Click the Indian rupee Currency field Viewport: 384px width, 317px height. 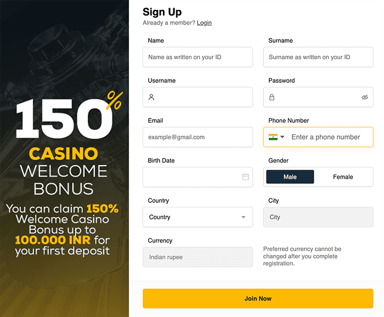tap(197, 257)
